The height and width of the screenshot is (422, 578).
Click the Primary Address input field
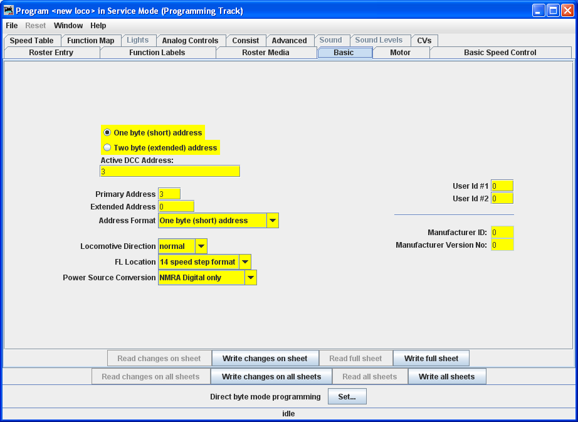click(169, 194)
